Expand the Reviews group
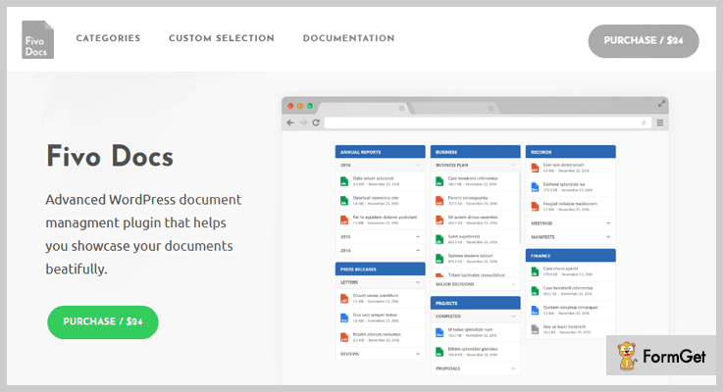 click(x=418, y=354)
